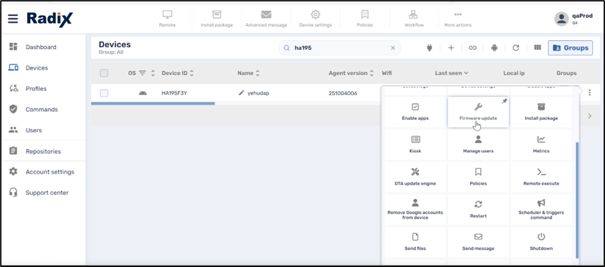Click the Groups button

pyautogui.click(x=570, y=48)
